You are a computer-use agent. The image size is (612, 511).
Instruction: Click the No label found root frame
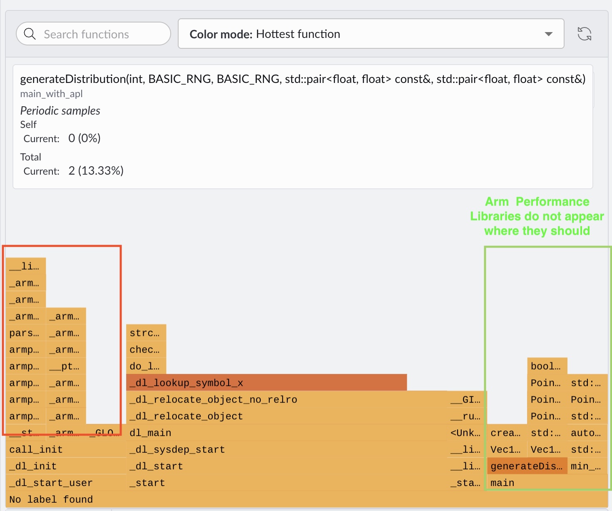tap(167, 499)
